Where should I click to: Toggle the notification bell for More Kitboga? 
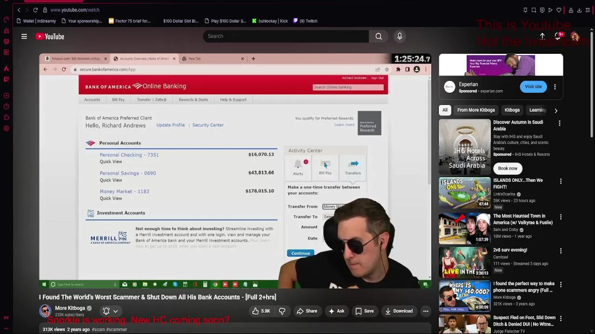click(x=106, y=311)
